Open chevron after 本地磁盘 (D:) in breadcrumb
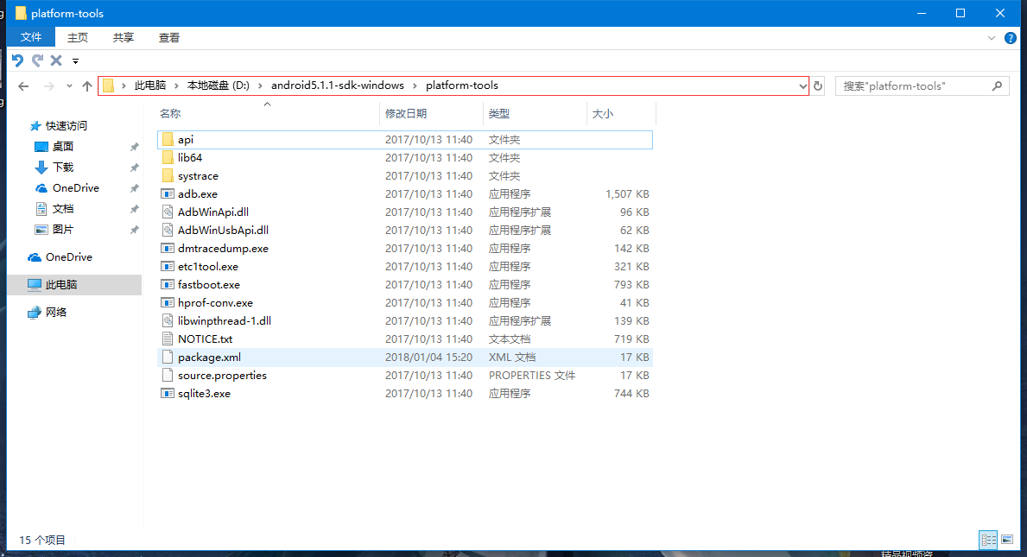The width and height of the screenshot is (1027, 557). [260, 85]
